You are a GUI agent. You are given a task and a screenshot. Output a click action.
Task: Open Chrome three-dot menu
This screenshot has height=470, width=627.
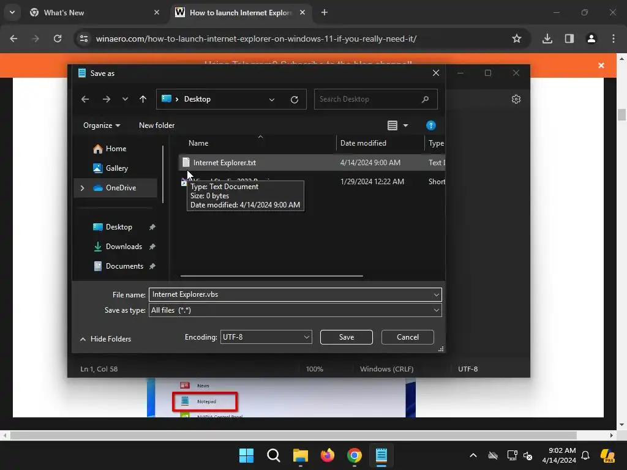click(x=614, y=39)
